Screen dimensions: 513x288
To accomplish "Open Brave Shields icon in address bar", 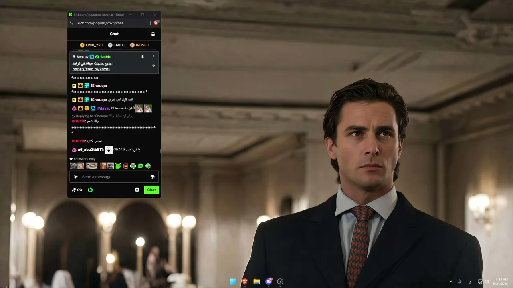I will [156, 23].
